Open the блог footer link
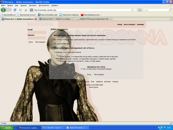This screenshot has height=130, width=173. [93, 82]
